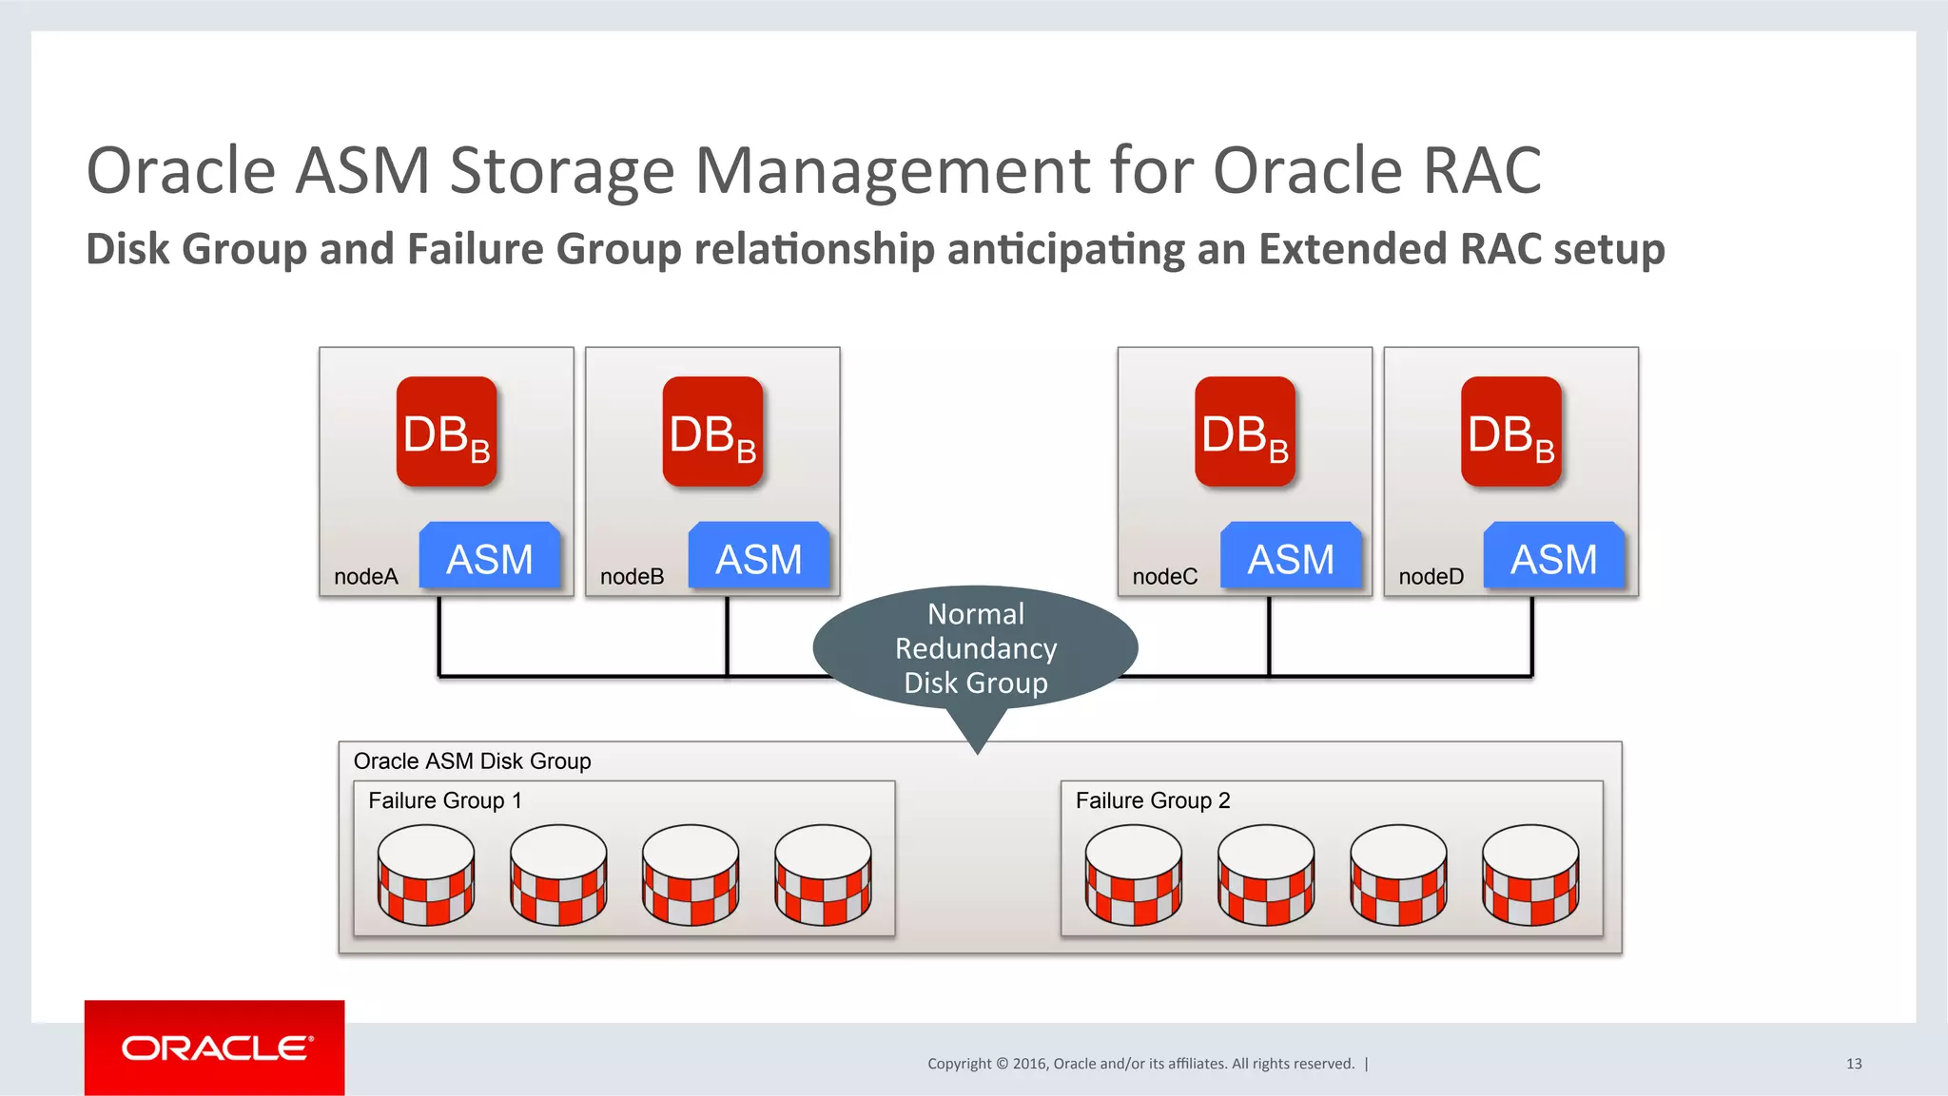Click the Failure Group 2 label

tap(1152, 800)
